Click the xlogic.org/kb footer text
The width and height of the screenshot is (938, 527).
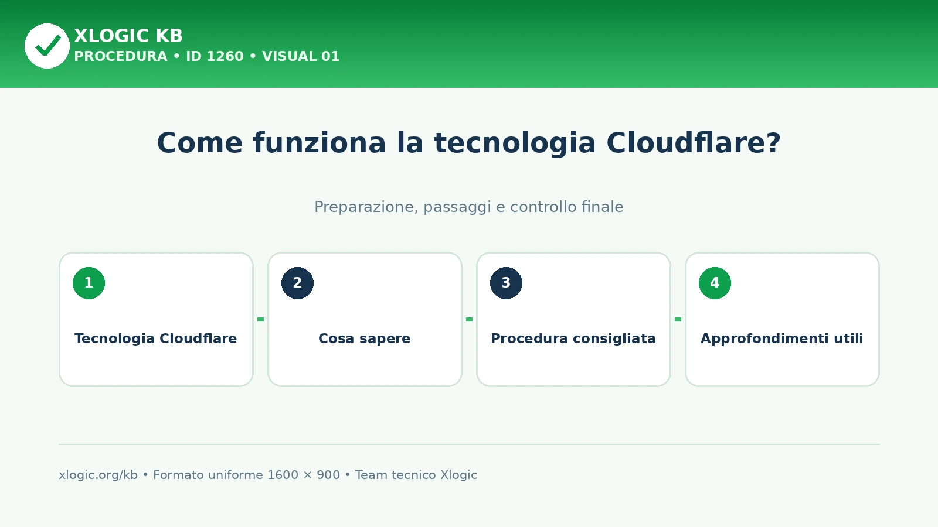(98, 475)
